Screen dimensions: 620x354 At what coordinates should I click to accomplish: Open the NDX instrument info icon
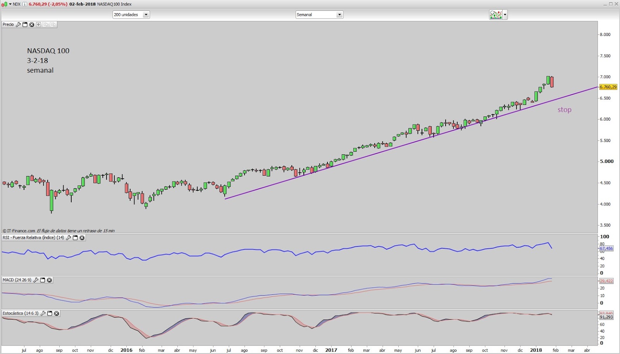[x=25, y=4]
